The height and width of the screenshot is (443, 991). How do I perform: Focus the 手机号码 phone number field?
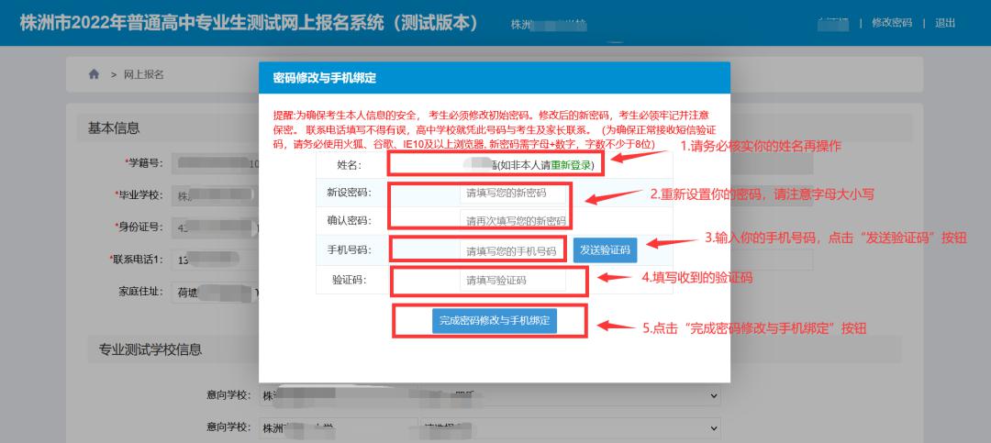pyautogui.click(x=513, y=250)
